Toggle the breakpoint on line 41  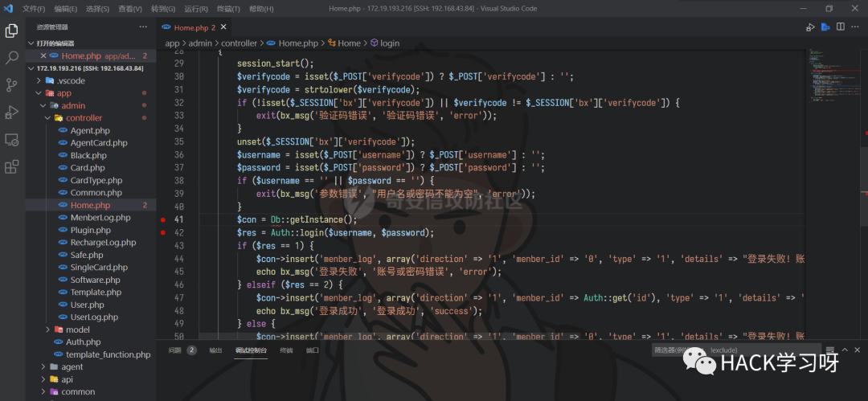[163, 219]
